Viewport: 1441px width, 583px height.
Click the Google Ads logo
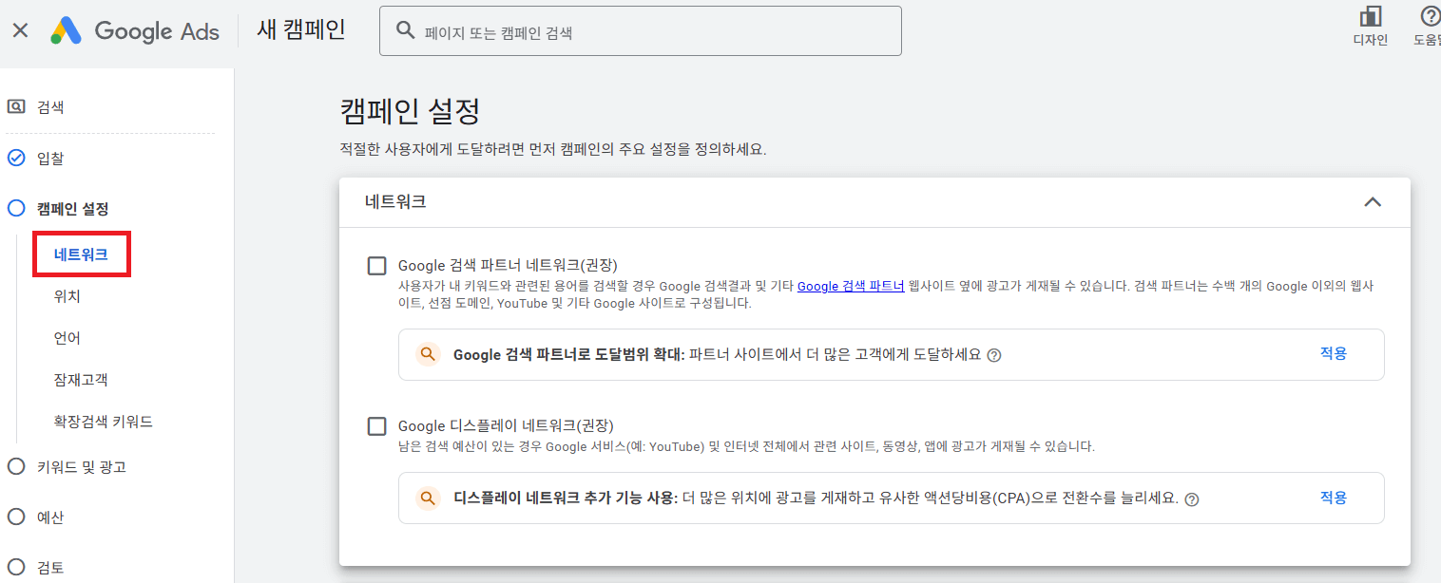(135, 31)
